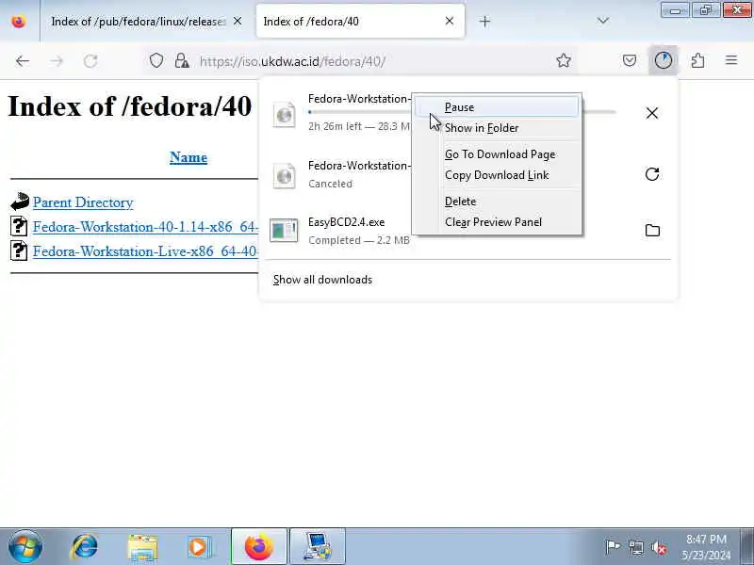Click 'EasyBCD2.4.exe' download name
The image size is (754, 565).
346,222
